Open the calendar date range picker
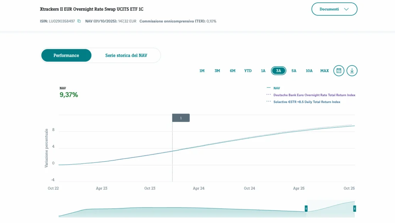The height and width of the screenshot is (223, 395). 339,71
